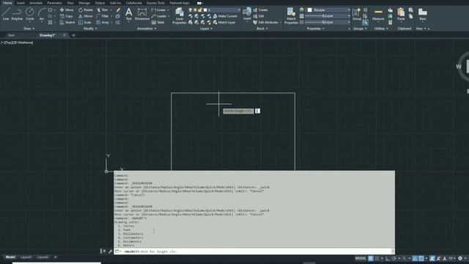Insert a Table from Annotation panel
This screenshot has height=264, width=469.
[158, 23]
